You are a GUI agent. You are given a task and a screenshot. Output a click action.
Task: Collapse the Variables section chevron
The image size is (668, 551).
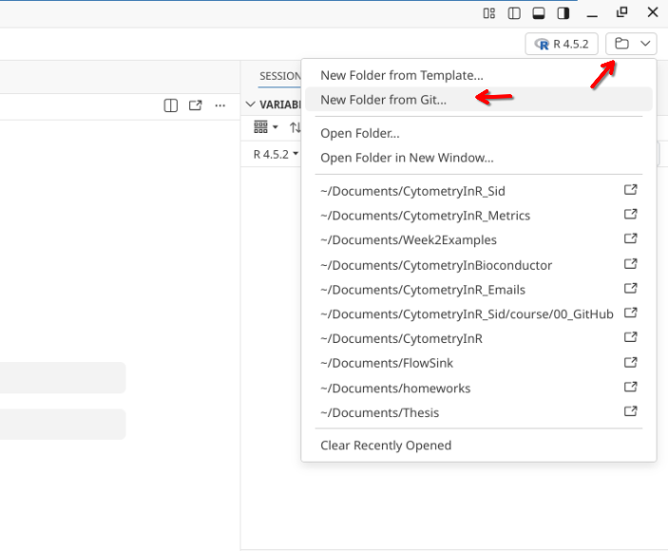[x=251, y=104]
